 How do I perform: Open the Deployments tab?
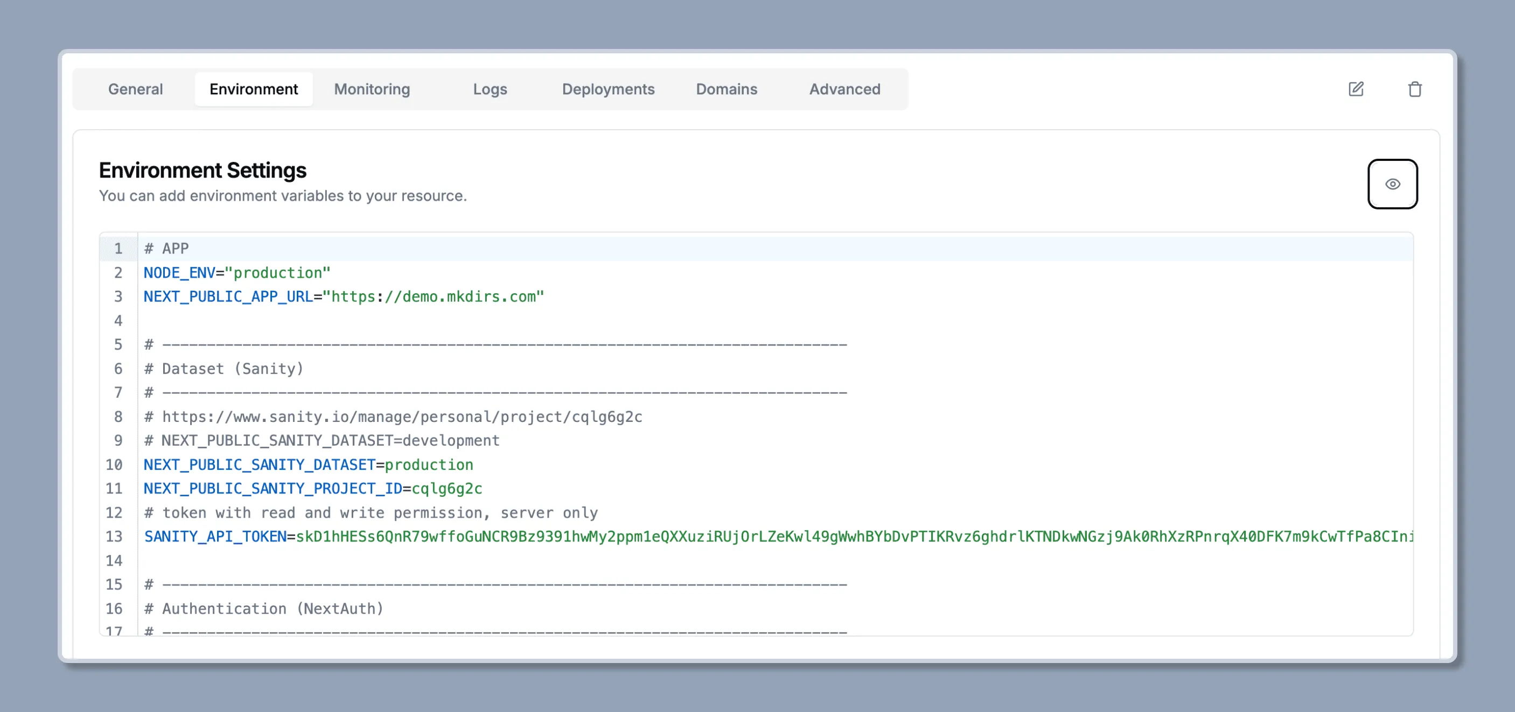(x=608, y=89)
